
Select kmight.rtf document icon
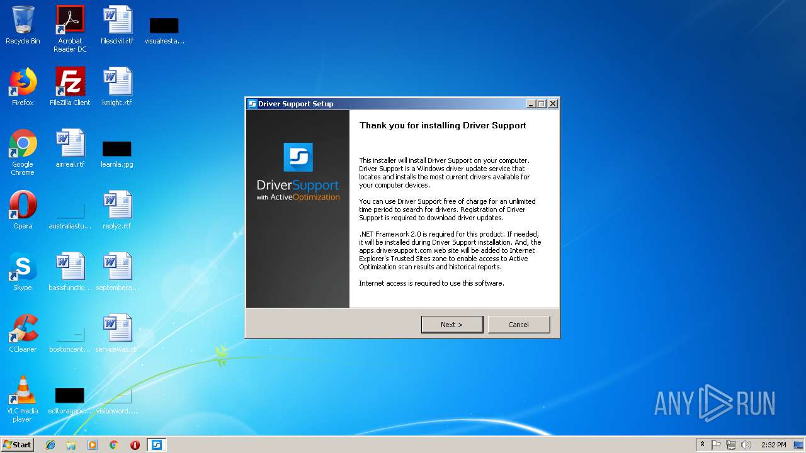[117, 87]
